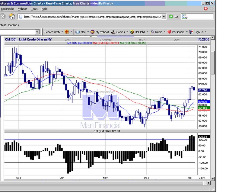
Task: Click the page icon in address bar
Action: [x=21, y=17]
